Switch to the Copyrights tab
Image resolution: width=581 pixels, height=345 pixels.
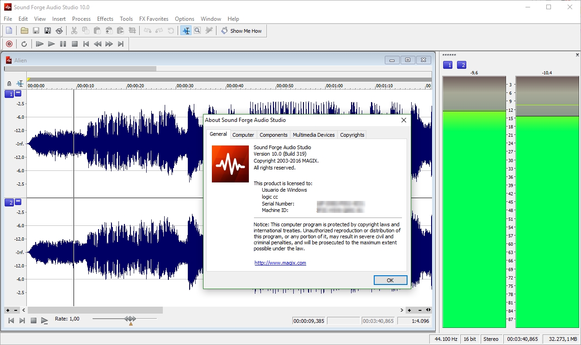tap(352, 135)
